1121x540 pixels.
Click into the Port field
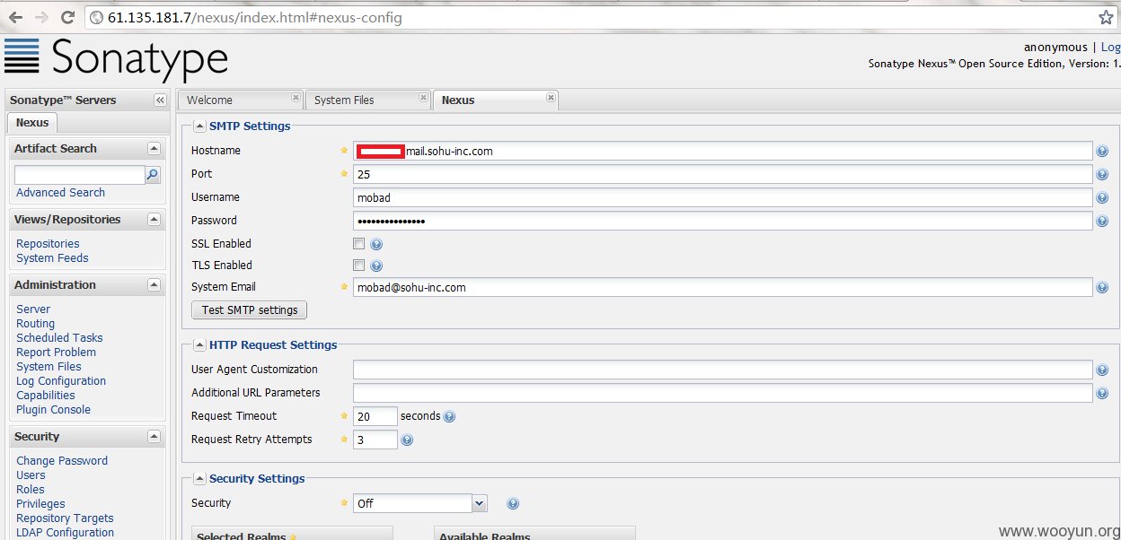(723, 175)
